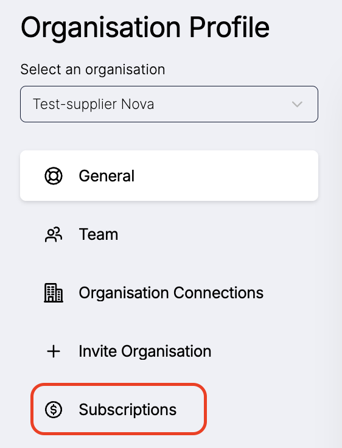342x448 pixels.
Task: Click the Team label text
Action: click(99, 234)
